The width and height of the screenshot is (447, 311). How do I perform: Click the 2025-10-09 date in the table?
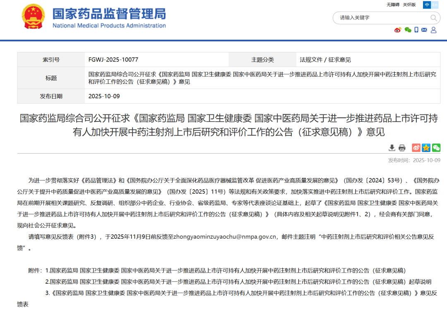pyautogui.click(x=104, y=96)
